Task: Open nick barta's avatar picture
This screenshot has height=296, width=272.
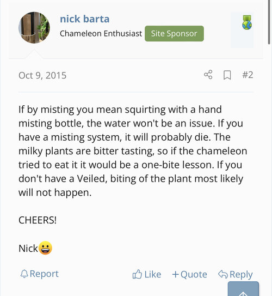Action: click(34, 28)
